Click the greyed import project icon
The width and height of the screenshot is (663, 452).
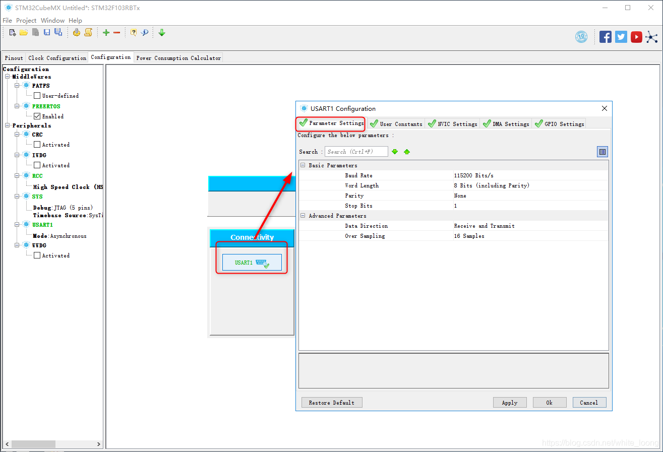(x=35, y=32)
